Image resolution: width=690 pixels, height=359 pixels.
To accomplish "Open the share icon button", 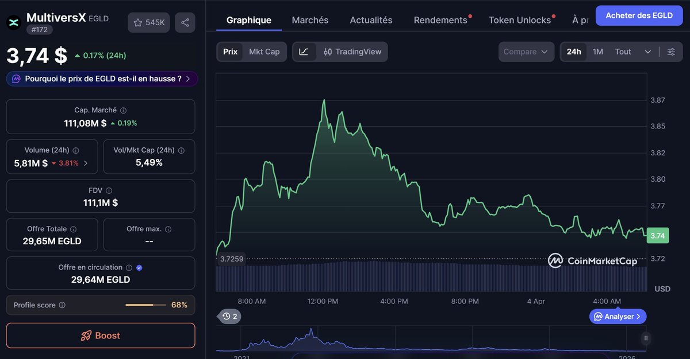I will point(185,22).
